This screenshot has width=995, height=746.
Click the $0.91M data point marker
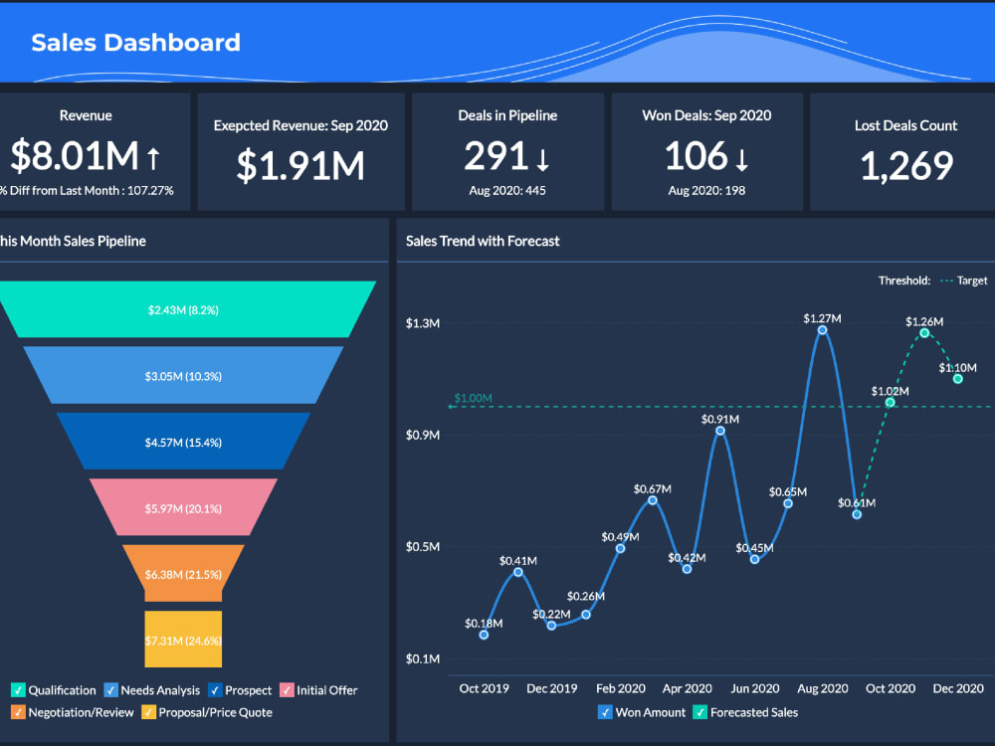click(x=720, y=432)
